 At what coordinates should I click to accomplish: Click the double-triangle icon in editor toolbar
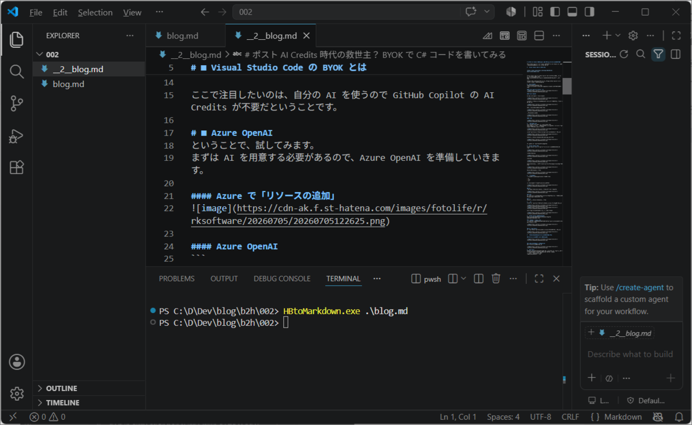(x=487, y=36)
